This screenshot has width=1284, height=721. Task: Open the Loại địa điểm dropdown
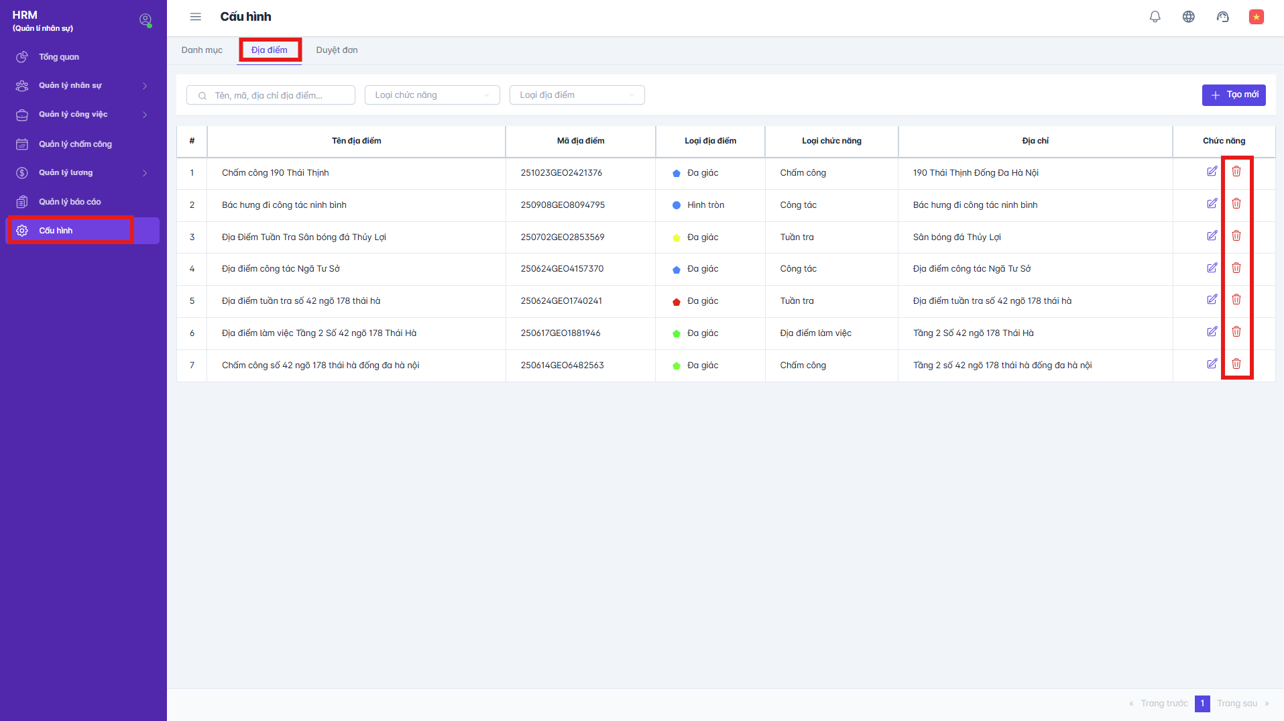(x=577, y=95)
